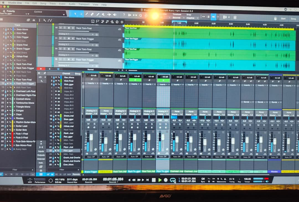Click the 100.00 Tempo value in the transport
299x202 pixels.
[x=247, y=179]
